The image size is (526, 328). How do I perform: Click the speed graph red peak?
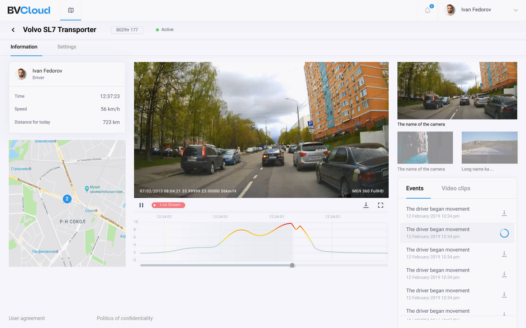[291, 223]
